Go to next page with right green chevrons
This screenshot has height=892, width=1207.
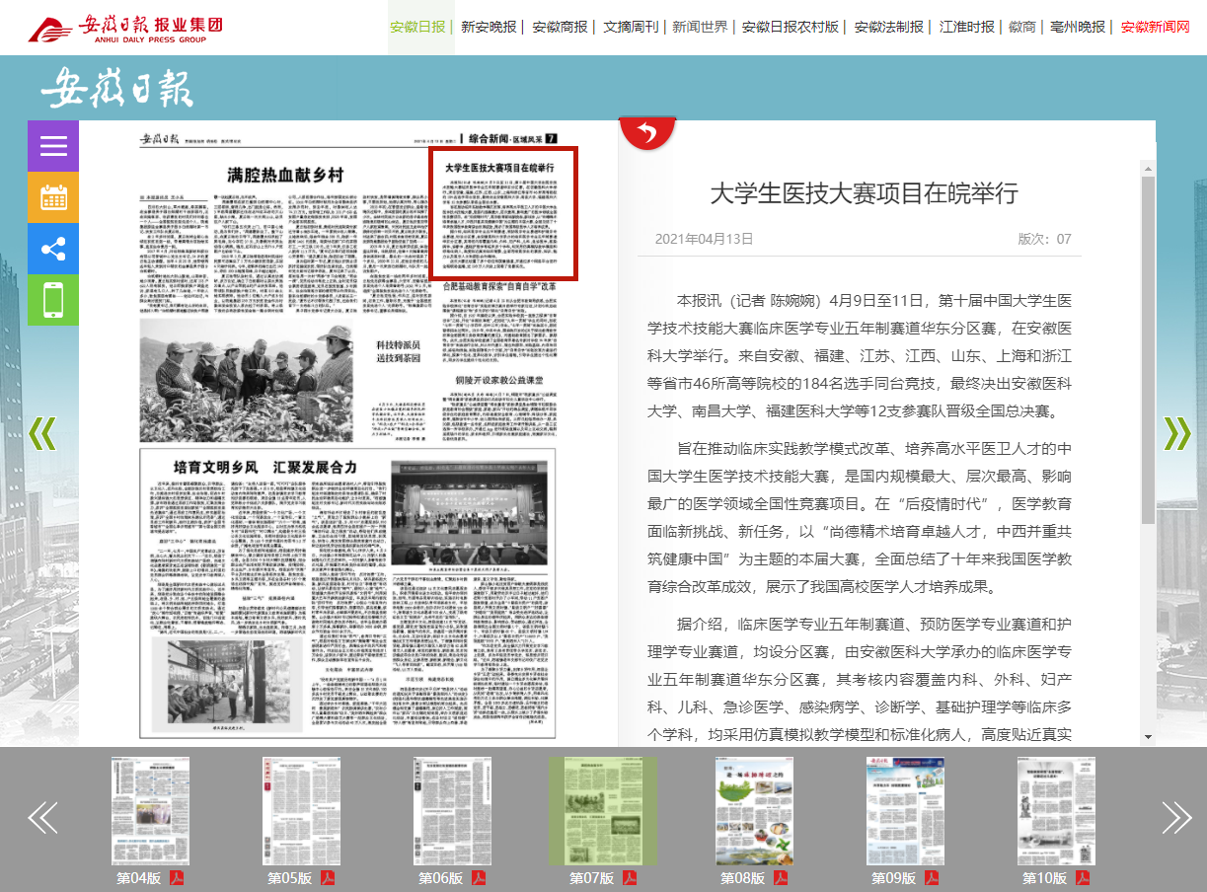click(1177, 433)
